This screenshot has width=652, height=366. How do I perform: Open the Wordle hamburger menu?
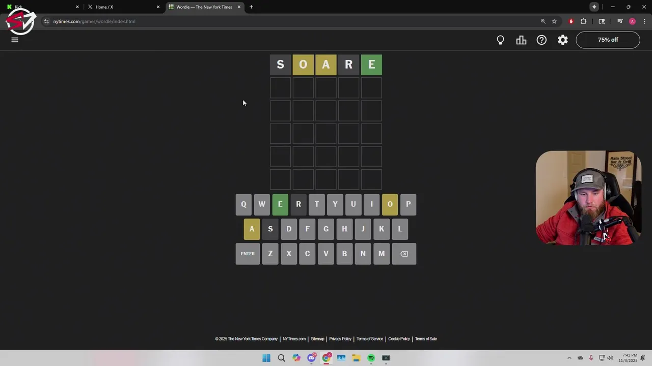tap(15, 40)
